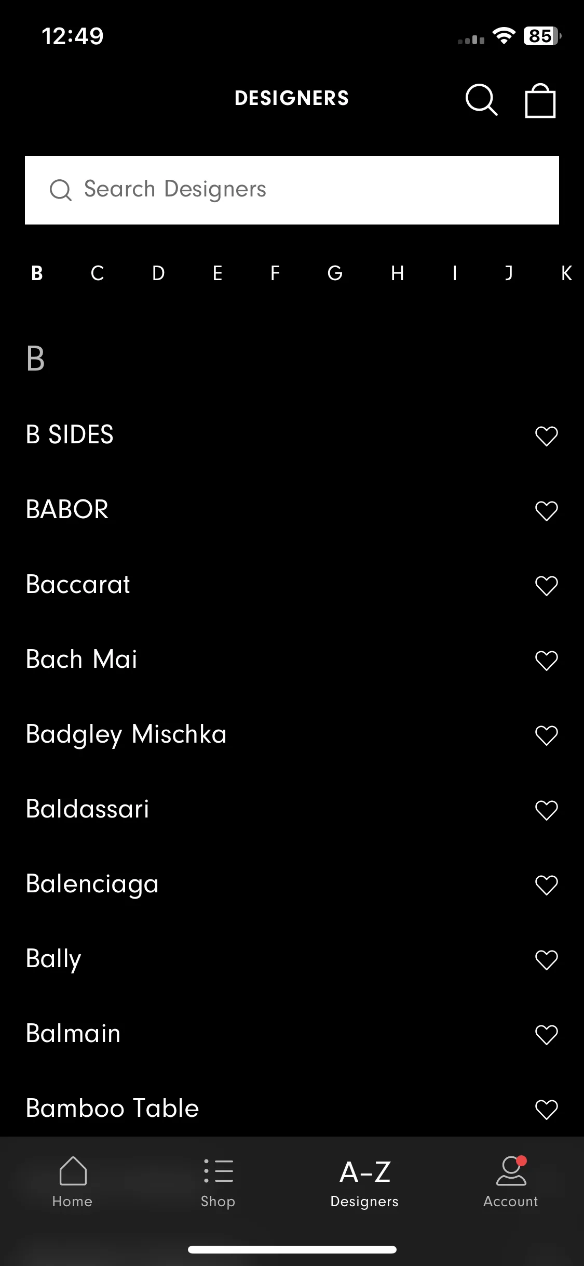
Task: Tap the heart beside Balenciaga
Action: click(x=546, y=885)
